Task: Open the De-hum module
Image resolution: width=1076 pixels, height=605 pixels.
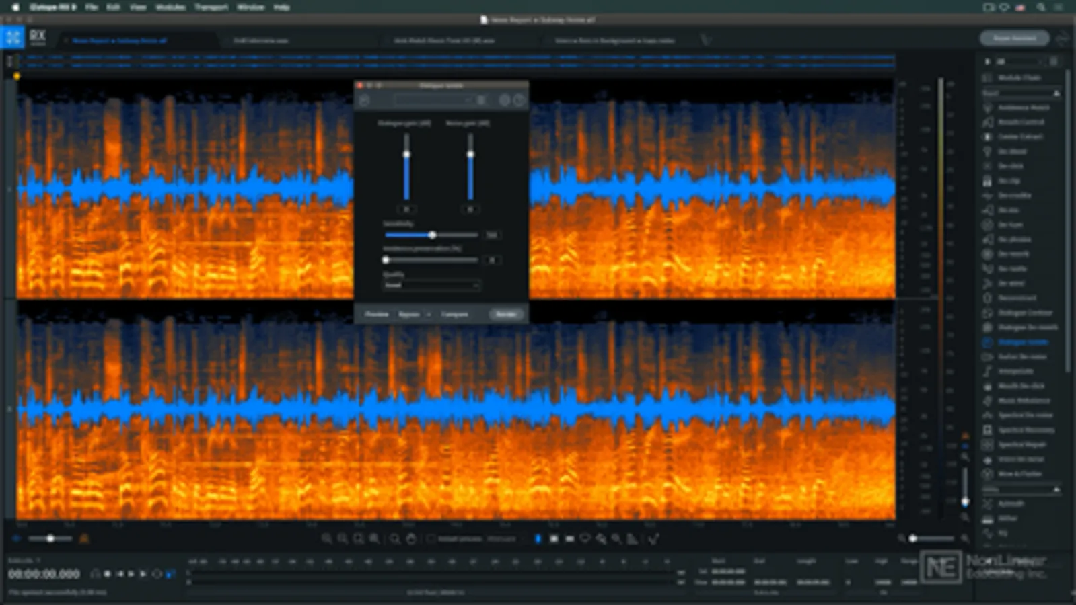Action: pos(1010,225)
